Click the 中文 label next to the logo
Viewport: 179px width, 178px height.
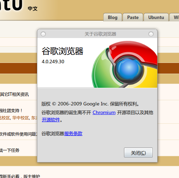(x=32, y=9)
